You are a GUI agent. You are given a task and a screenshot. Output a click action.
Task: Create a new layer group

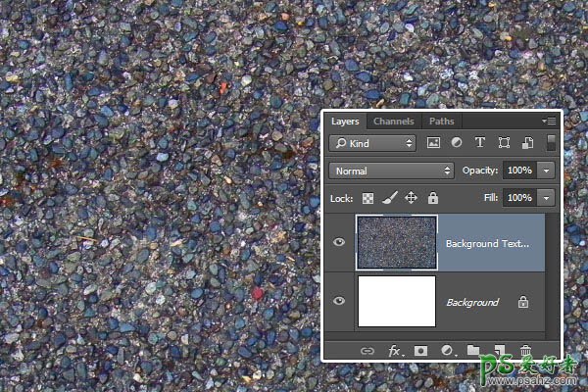(x=474, y=350)
